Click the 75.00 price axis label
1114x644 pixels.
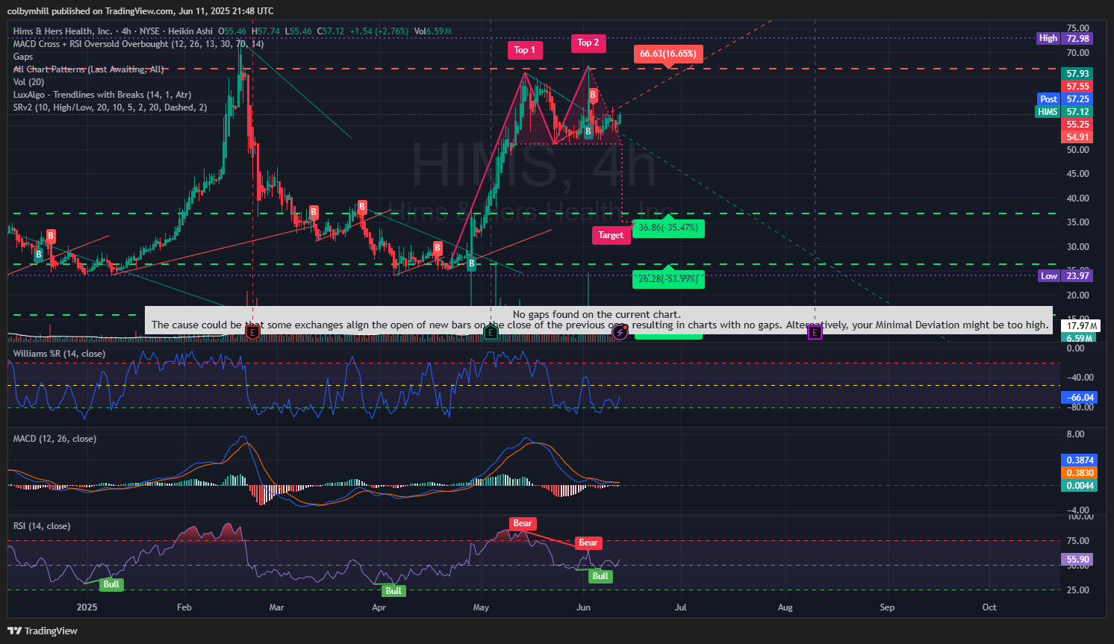(1078, 28)
